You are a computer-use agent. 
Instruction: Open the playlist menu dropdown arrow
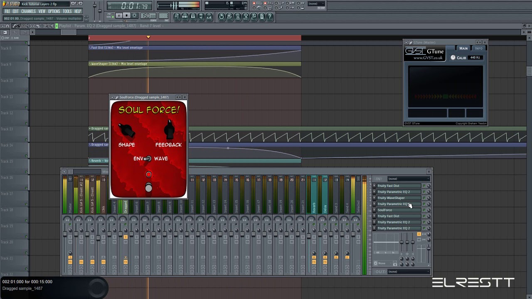(2, 26)
